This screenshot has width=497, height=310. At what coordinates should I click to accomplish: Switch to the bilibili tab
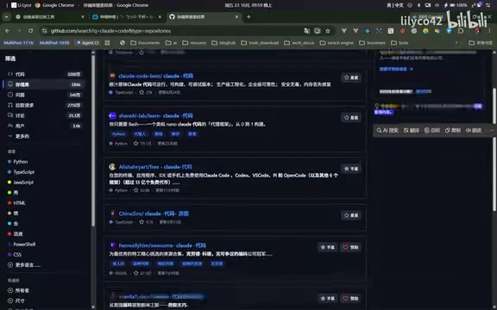point(127,16)
